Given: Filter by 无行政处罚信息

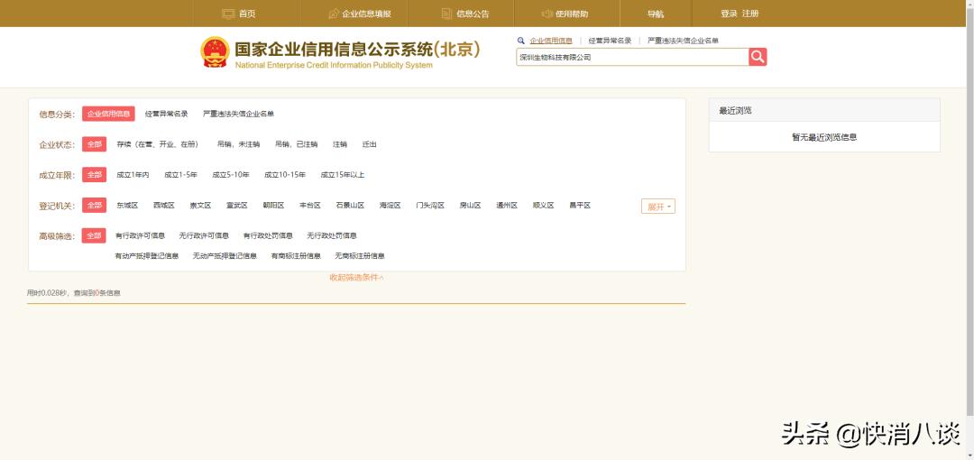Looking at the screenshot, I should pyautogui.click(x=332, y=235).
